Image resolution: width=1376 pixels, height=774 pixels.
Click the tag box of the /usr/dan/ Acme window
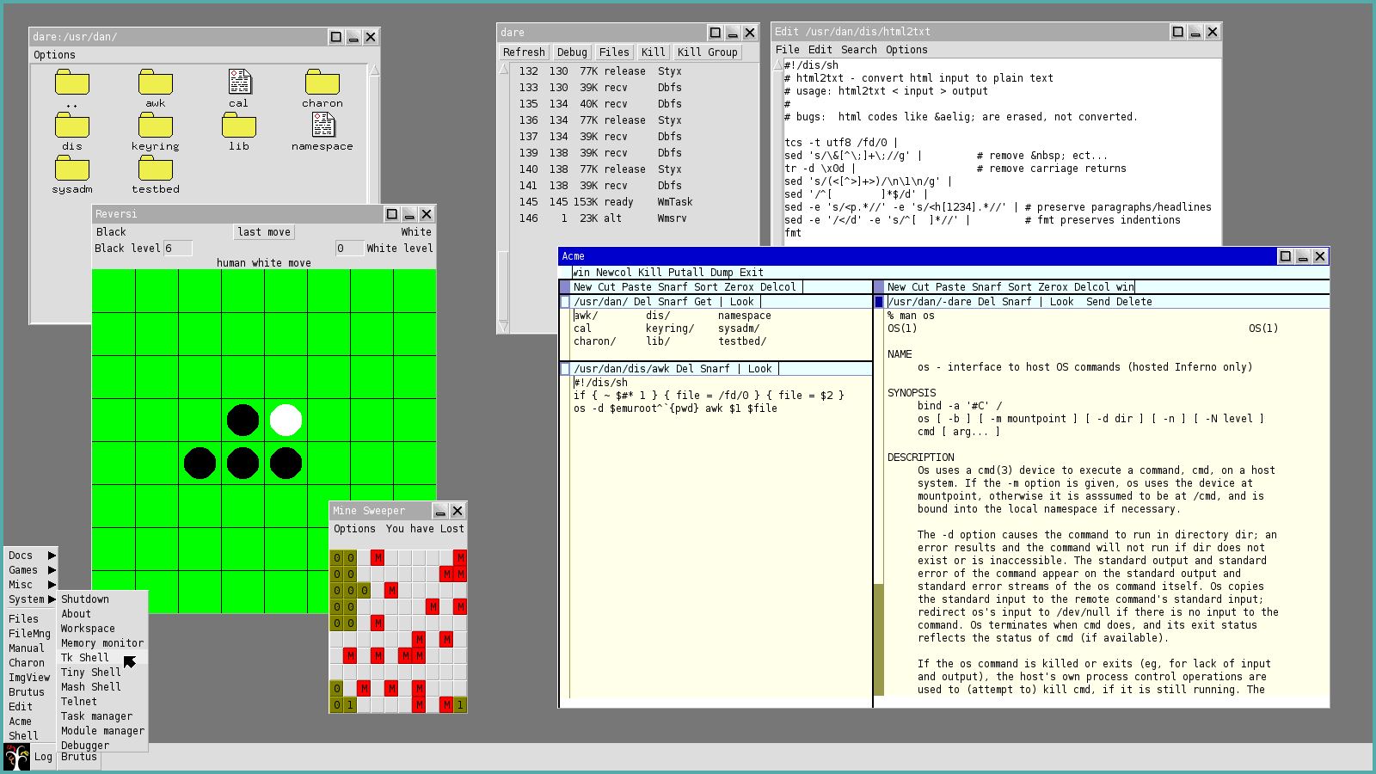pyautogui.click(x=565, y=302)
